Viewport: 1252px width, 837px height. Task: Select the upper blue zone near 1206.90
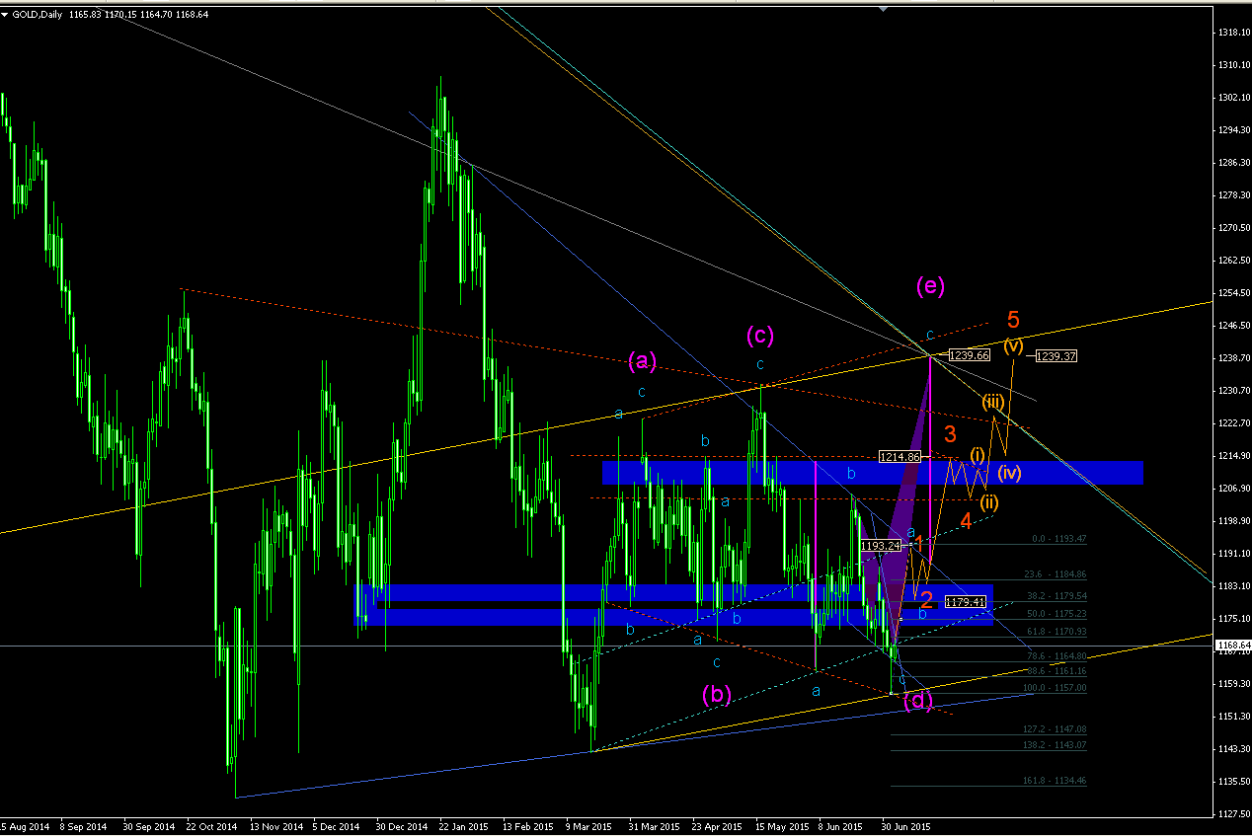point(872,473)
